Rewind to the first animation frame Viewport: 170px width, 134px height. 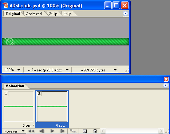31,131
